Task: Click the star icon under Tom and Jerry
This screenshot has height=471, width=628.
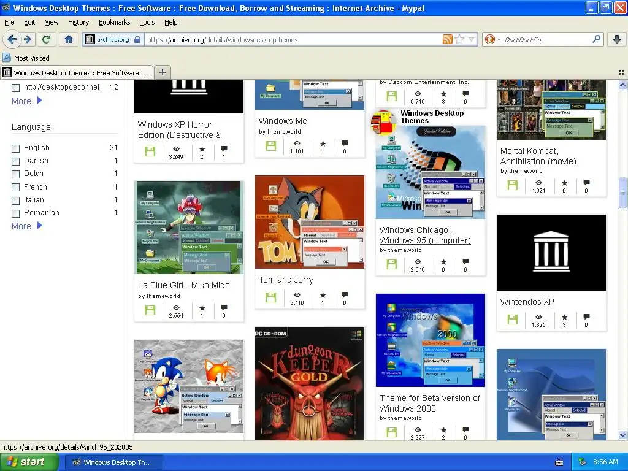Action: pyautogui.click(x=323, y=295)
